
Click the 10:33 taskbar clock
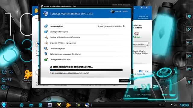click(x=184, y=105)
